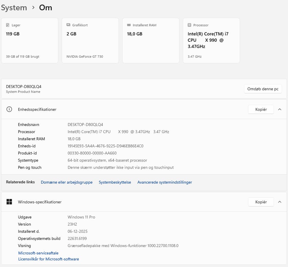Open Avancerede systemindstillinger link
This screenshot has height=267, width=288.
164,182
